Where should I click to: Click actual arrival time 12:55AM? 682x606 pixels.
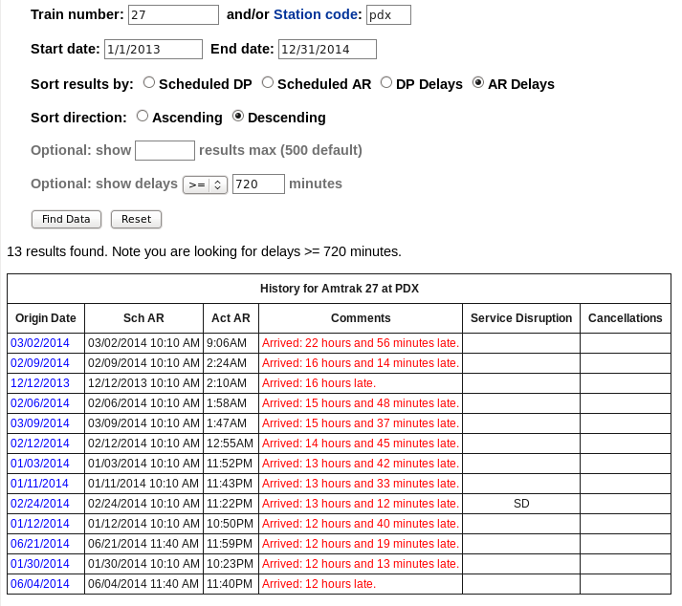click(x=230, y=443)
